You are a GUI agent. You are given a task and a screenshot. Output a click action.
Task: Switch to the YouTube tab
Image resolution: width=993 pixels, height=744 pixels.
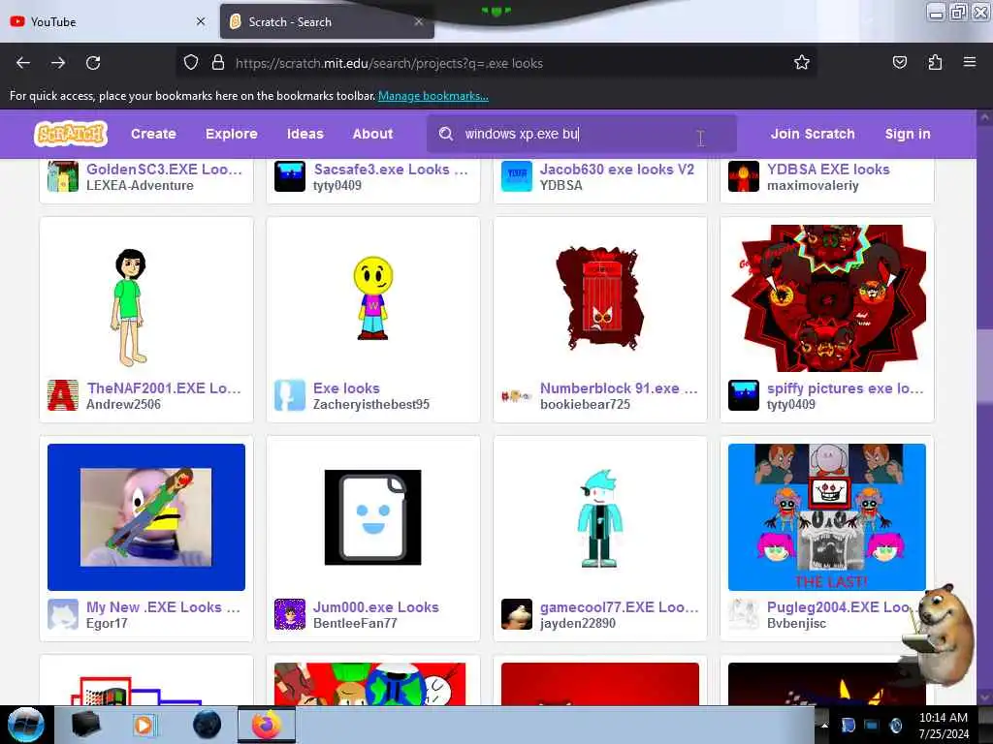[x=108, y=21]
